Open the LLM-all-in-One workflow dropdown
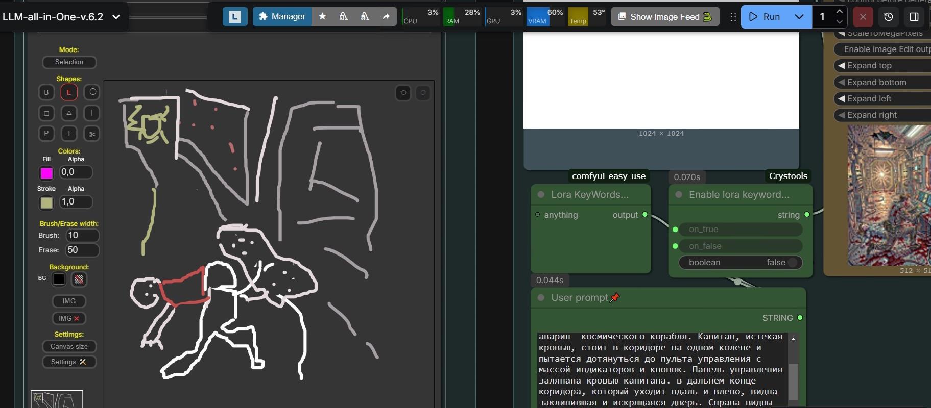The image size is (931, 408). click(x=116, y=17)
